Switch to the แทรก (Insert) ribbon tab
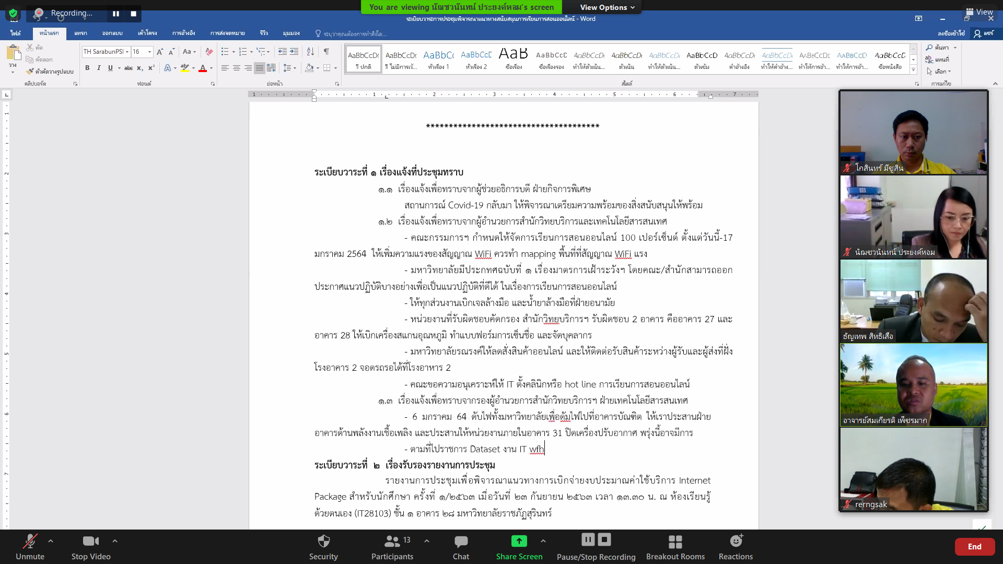The image size is (1003, 564). click(x=80, y=33)
